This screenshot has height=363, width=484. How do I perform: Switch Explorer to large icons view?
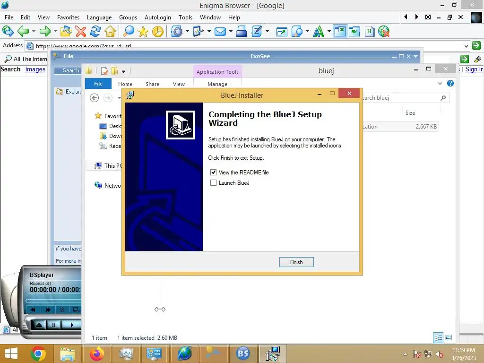449,337
